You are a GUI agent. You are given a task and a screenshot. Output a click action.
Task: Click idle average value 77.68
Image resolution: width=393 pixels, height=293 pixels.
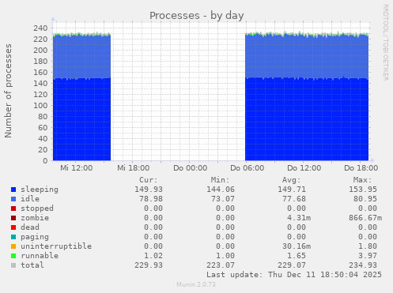coord(294,199)
